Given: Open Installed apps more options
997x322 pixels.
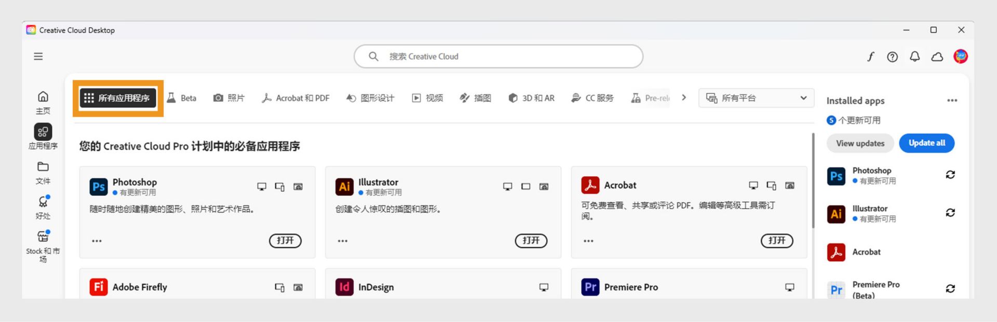Looking at the screenshot, I should pyautogui.click(x=952, y=101).
